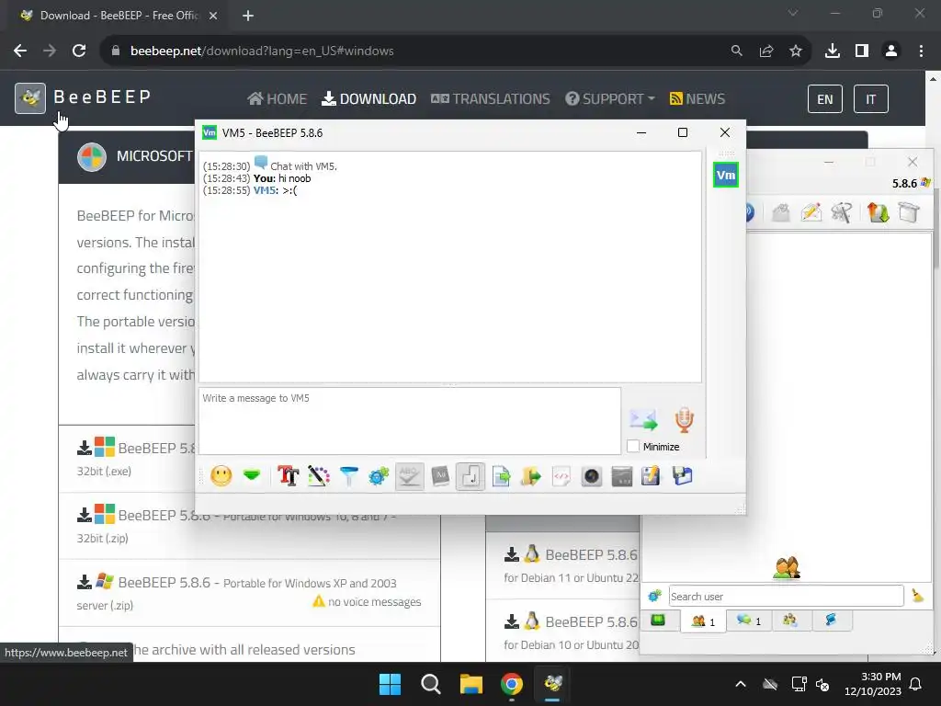This screenshot has width=941, height=706.
Task: Toggle the dictionary book icon
Action: click(x=440, y=477)
